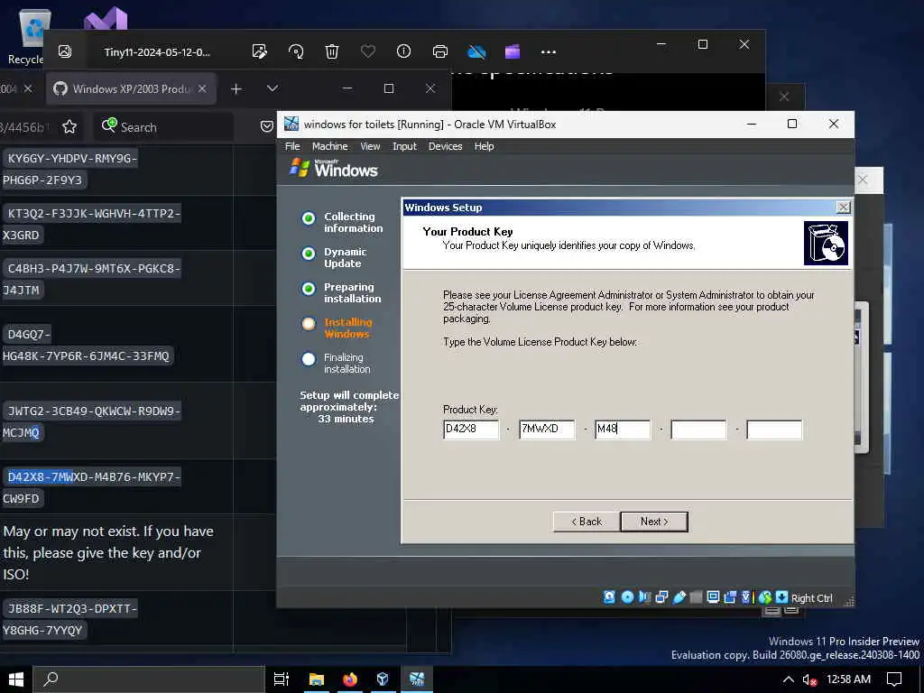Open the hard disk activity indicator in VirtualBox
924x693 pixels.
click(x=609, y=597)
